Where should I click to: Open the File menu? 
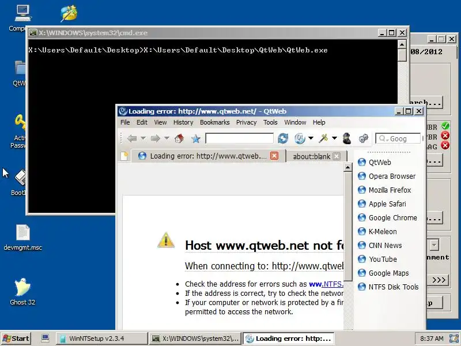pos(125,122)
